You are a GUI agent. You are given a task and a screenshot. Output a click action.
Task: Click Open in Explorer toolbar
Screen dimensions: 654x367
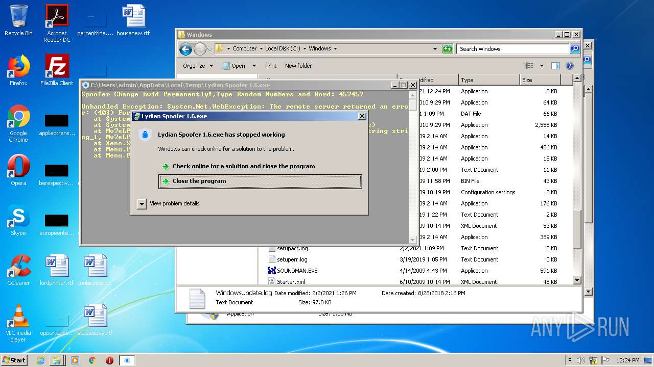(234, 66)
